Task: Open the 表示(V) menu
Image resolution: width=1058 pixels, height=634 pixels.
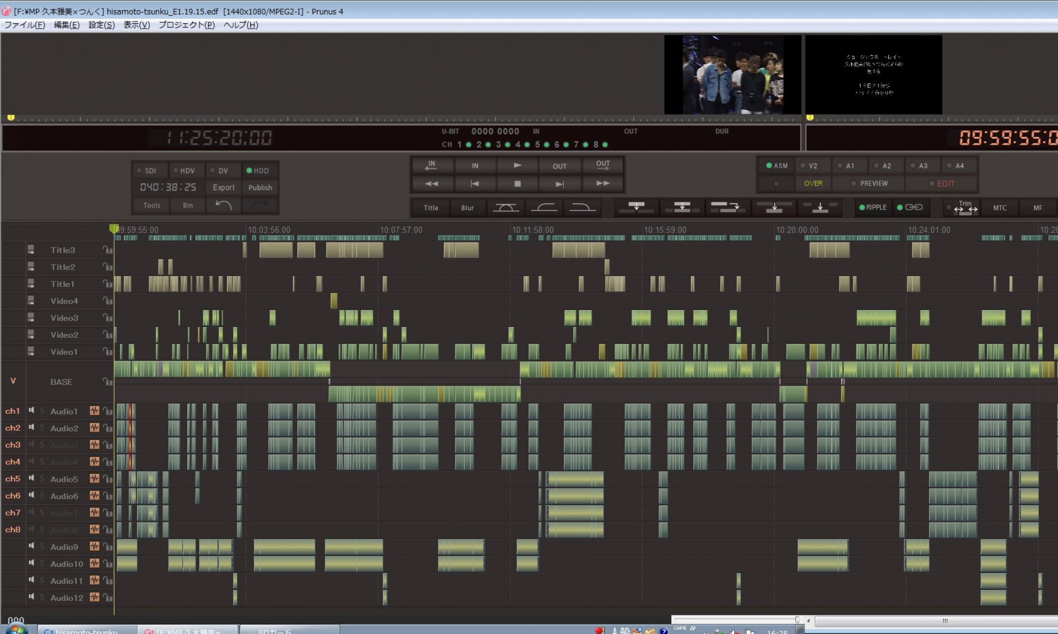Action: [136, 25]
